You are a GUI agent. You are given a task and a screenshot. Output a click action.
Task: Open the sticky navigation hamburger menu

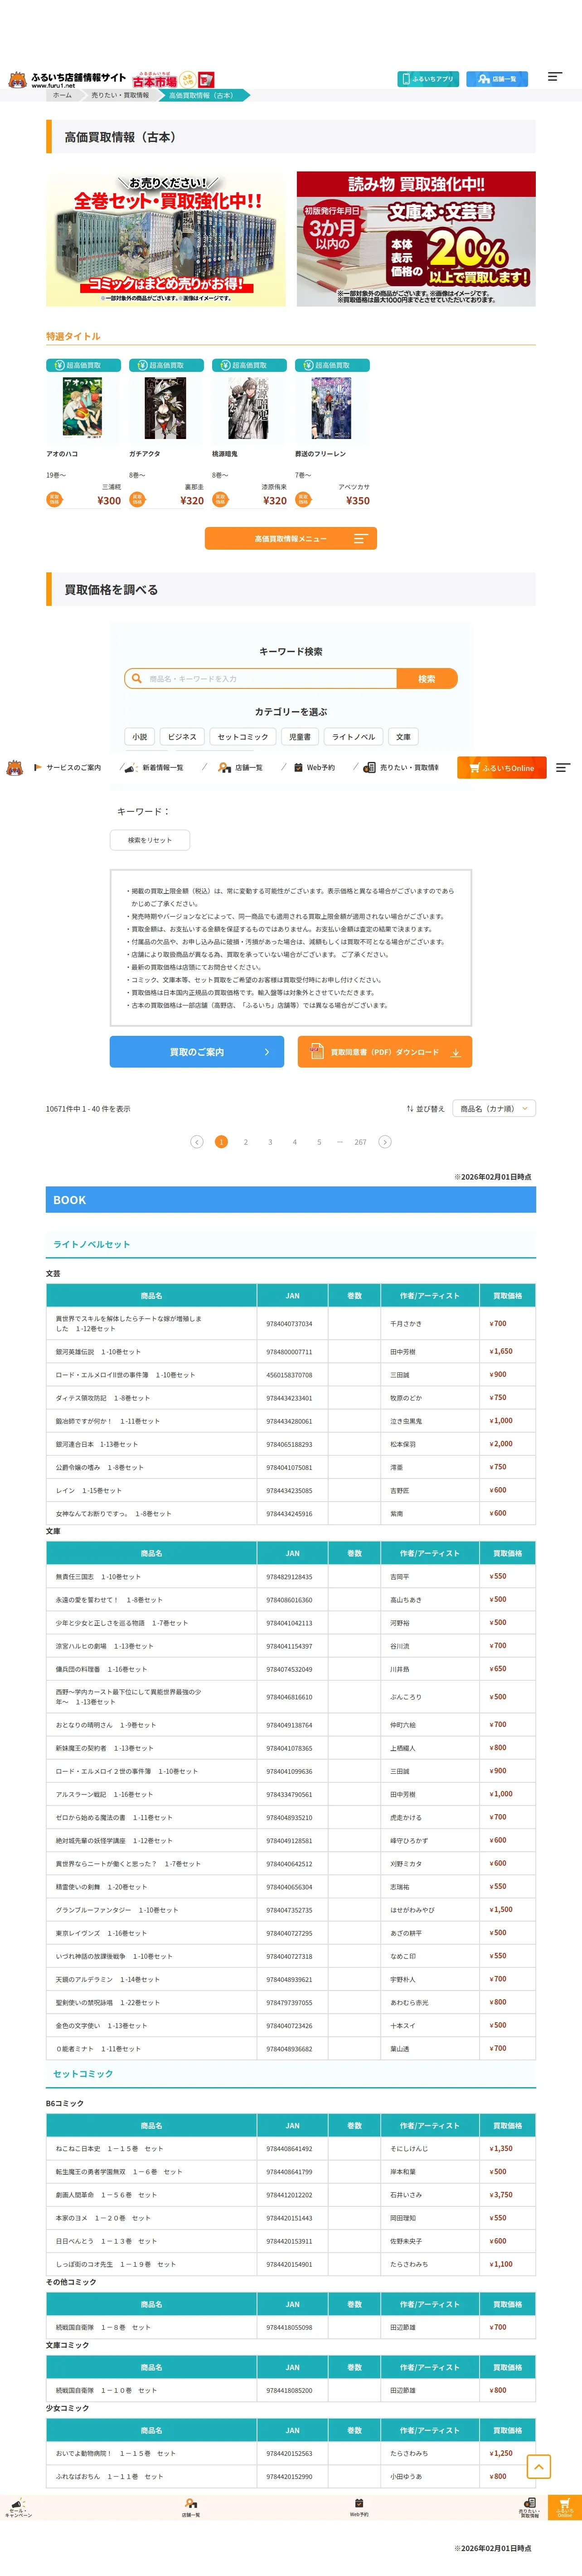tap(563, 768)
